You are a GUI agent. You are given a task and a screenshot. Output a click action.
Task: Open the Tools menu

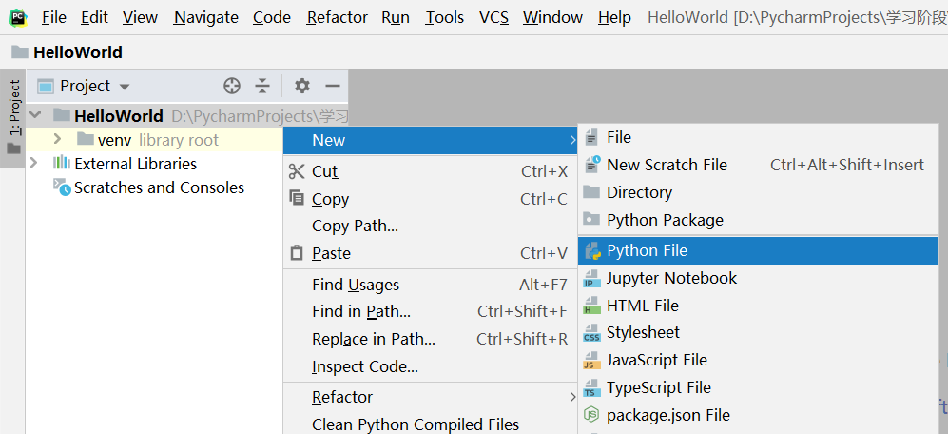(x=444, y=17)
